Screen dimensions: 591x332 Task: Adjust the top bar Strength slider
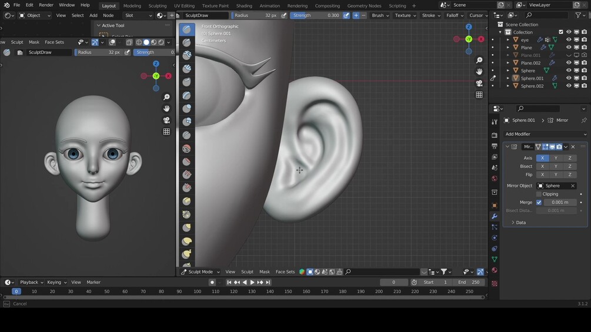(316, 15)
